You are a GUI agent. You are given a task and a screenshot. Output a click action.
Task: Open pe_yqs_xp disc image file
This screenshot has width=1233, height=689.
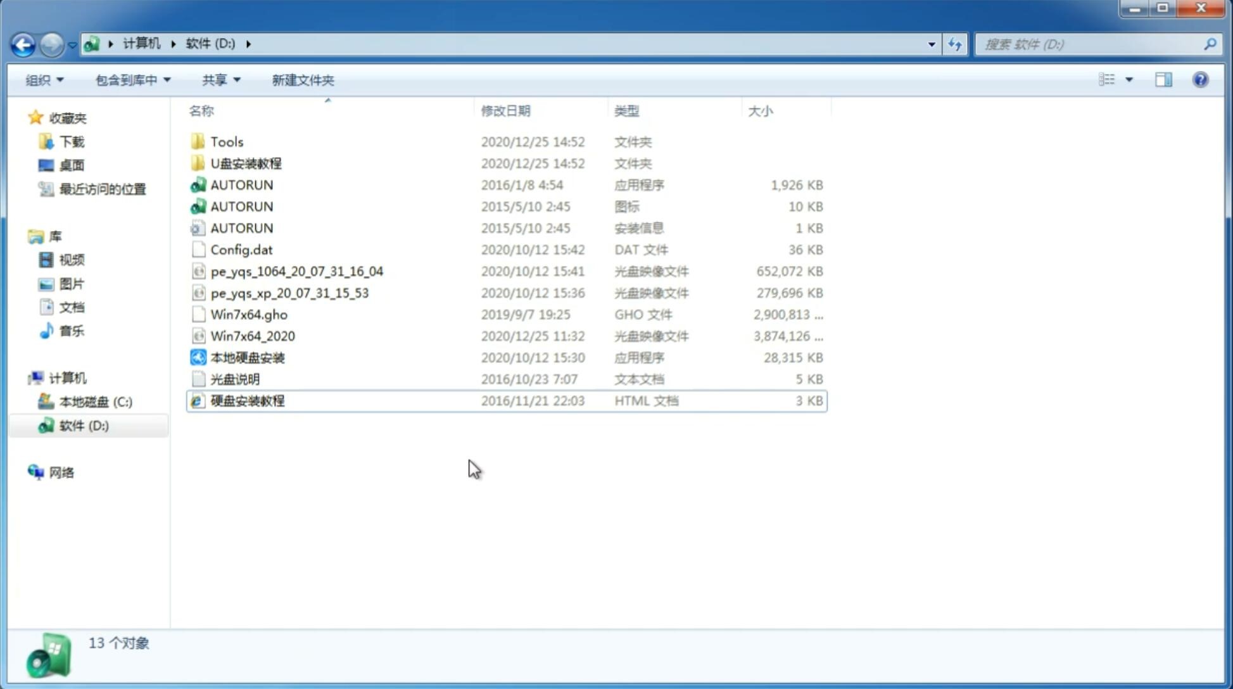point(289,293)
